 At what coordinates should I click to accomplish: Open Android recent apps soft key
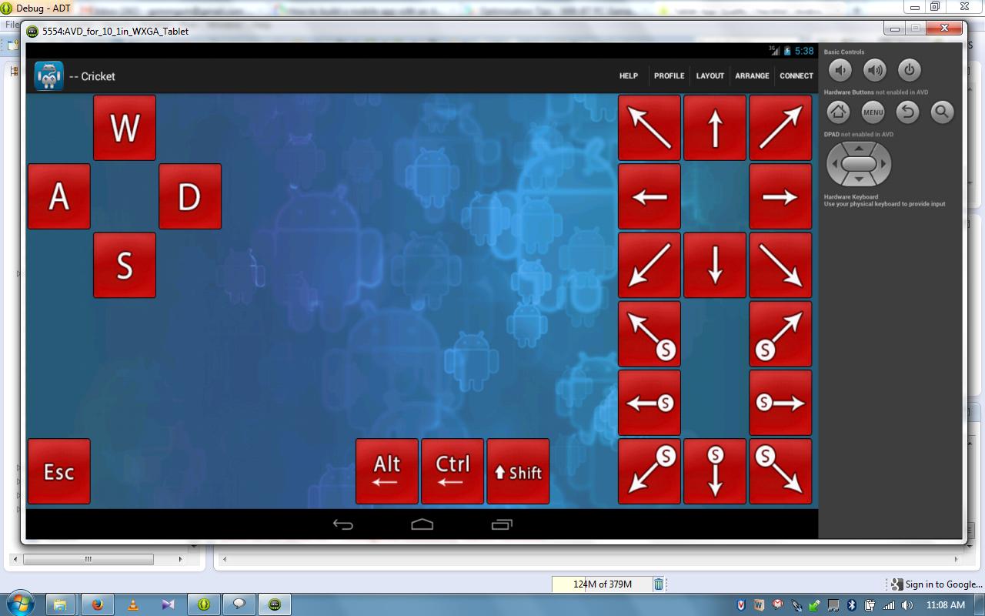(502, 524)
